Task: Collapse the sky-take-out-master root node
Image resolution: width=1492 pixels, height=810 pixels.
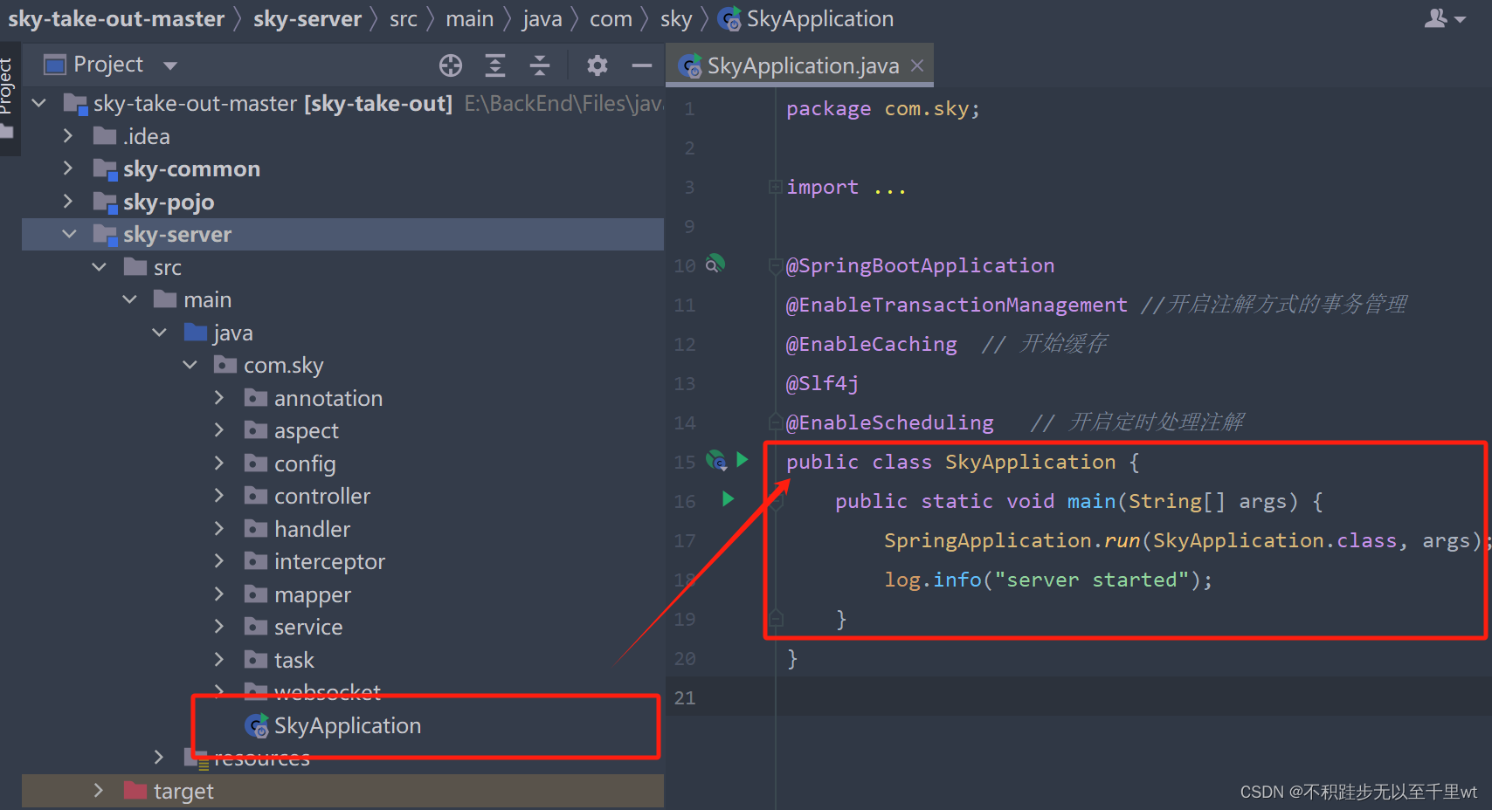Action: [38, 103]
